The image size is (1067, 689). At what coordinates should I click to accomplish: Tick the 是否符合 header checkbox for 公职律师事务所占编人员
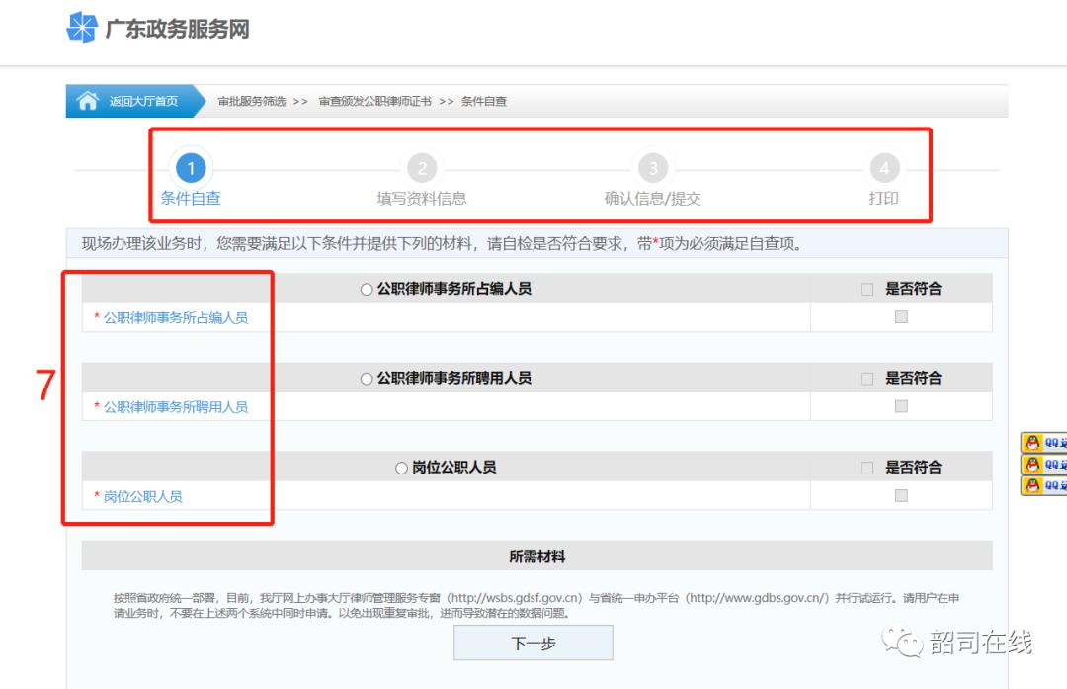(867, 290)
